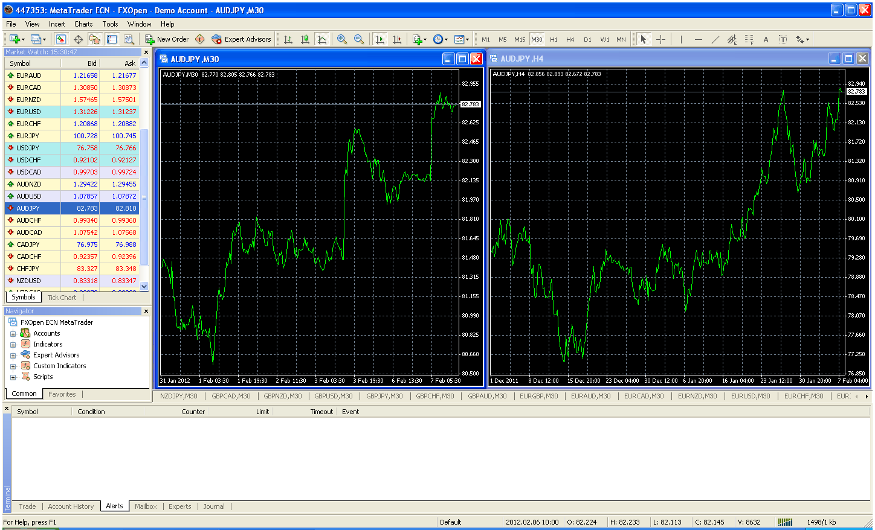875x530 pixels.
Task: Select the H4 timeframe button
Action: pyautogui.click(x=570, y=39)
